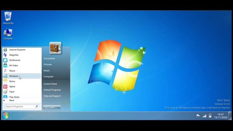Click the taskbar clock showing 16:07
233x131 pixels.
(221, 116)
